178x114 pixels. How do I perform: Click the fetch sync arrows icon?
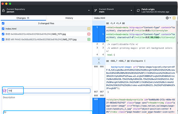(138, 10)
